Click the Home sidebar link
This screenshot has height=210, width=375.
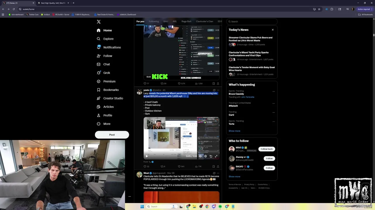click(104, 30)
